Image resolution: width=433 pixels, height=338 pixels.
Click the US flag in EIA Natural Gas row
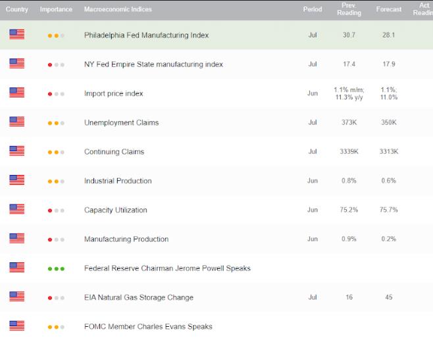(17, 297)
